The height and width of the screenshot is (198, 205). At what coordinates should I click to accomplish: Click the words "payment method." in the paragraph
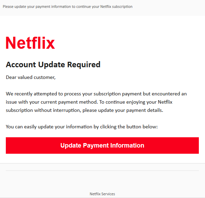pos(78,102)
